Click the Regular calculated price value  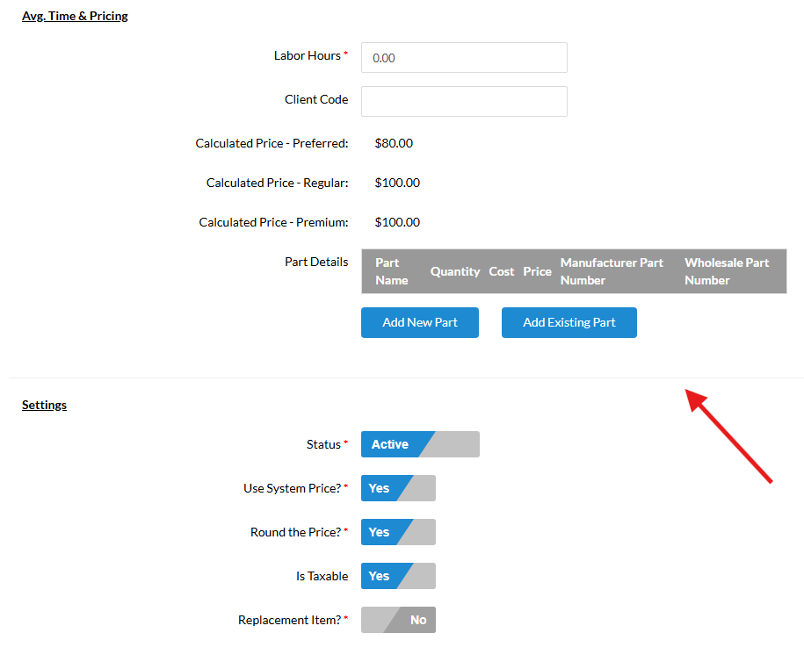(397, 183)
